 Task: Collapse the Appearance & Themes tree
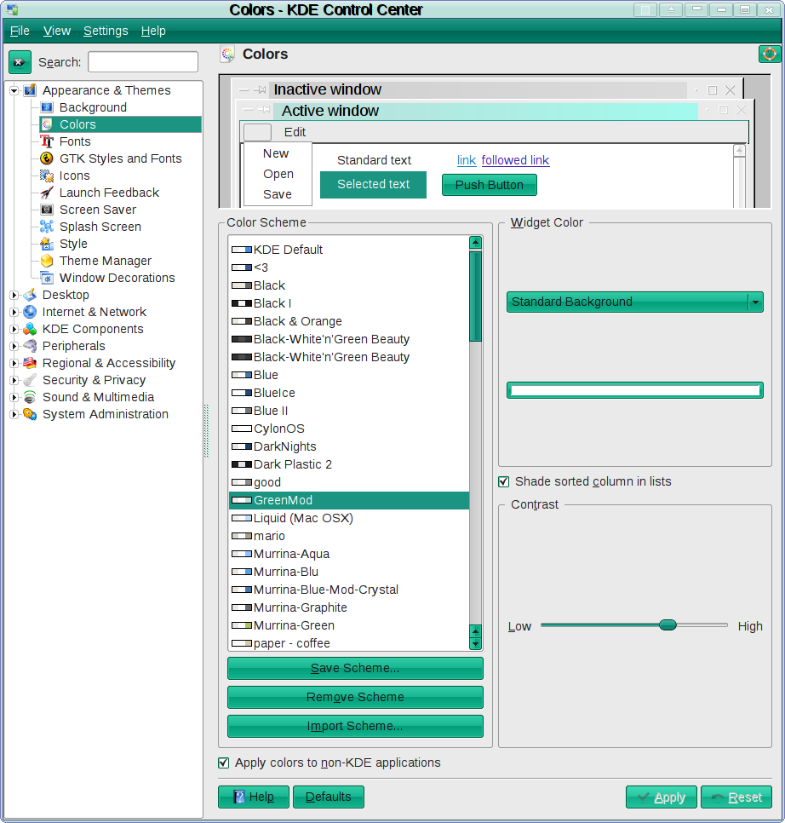(14, 90)
